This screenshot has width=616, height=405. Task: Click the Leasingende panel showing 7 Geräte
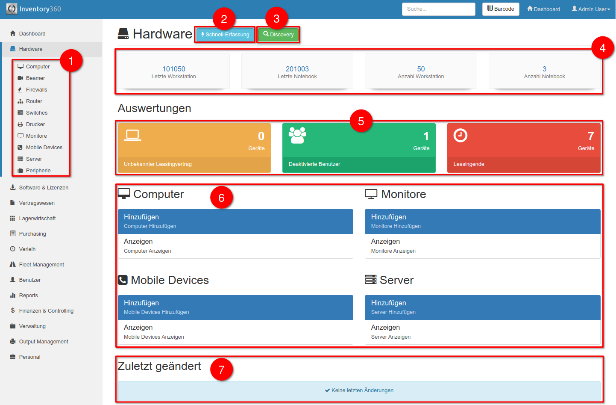524,148
